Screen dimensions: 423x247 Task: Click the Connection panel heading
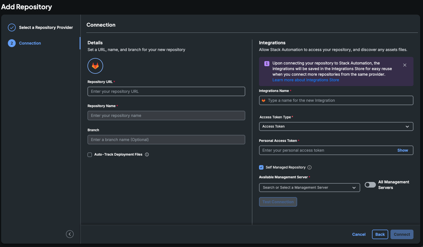pyautogui.click(x=101, y=25)
